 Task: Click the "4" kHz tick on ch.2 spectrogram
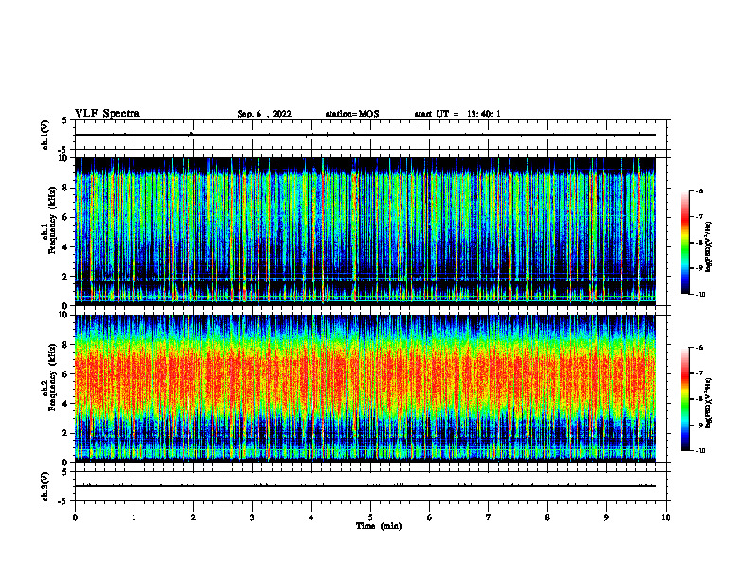pyautogui.click(x=66, y=404)
